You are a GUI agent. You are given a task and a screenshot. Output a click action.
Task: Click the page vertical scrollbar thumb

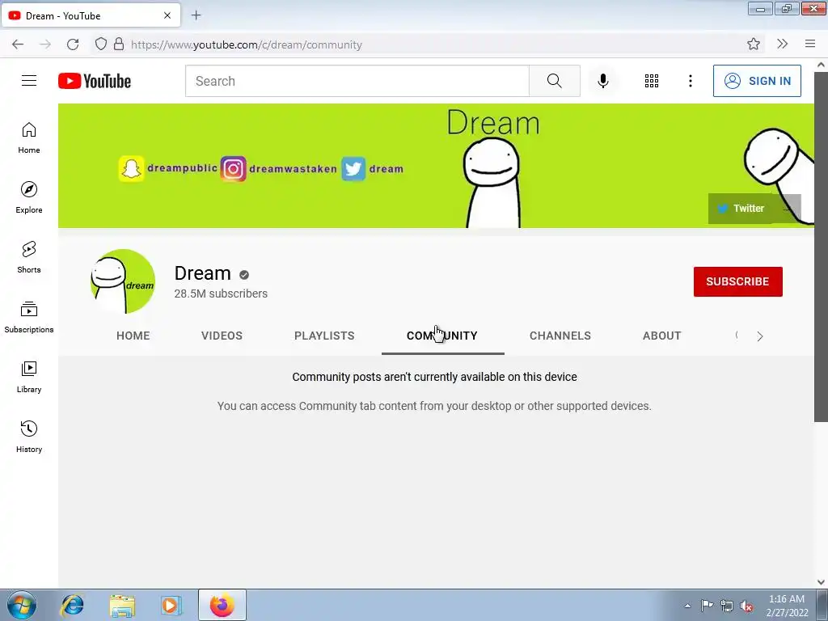pyautogui.click(x=821, y=247)
